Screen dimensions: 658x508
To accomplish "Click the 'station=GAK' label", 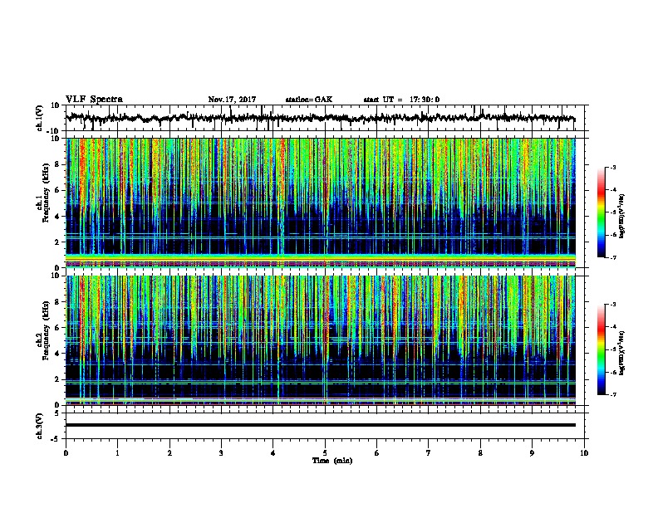I will tap(308, 100).
